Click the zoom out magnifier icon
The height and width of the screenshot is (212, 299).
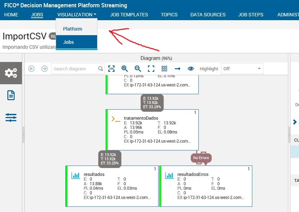tap(137, 69)
